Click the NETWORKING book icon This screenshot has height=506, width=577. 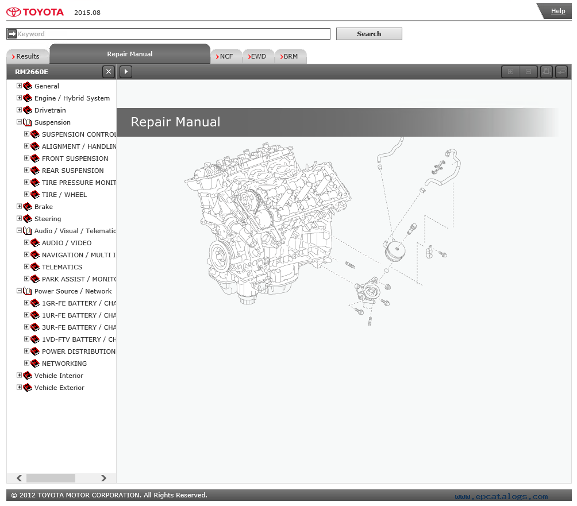(35, 364)
